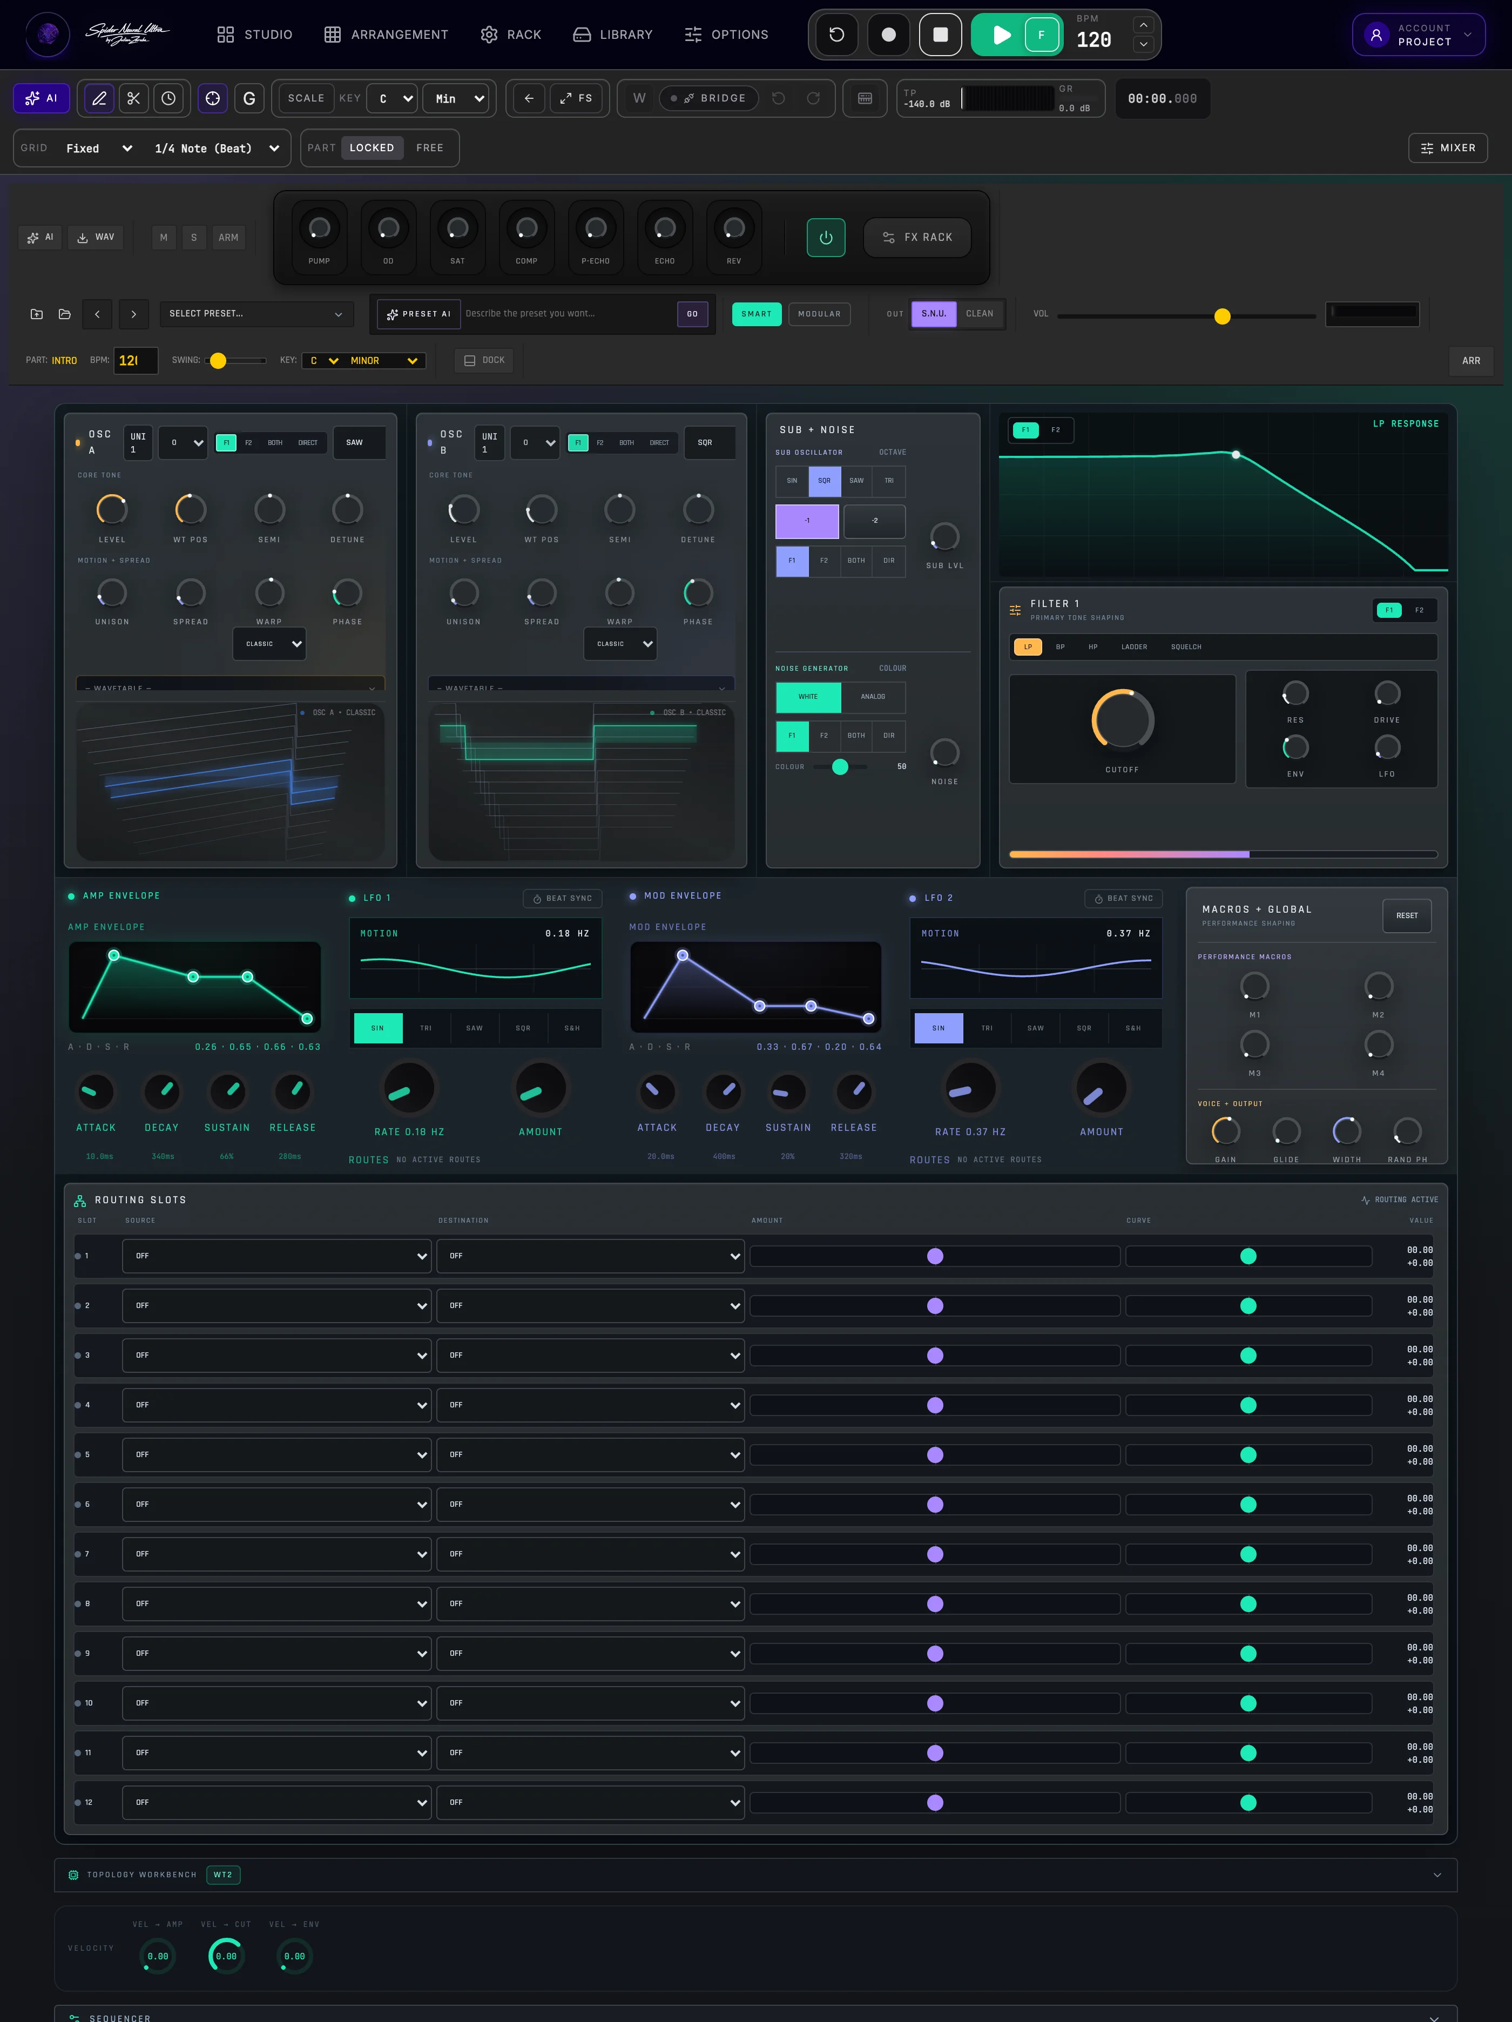Click the play button
Screen dimensions: 1512x2022
pos(1001,35)
